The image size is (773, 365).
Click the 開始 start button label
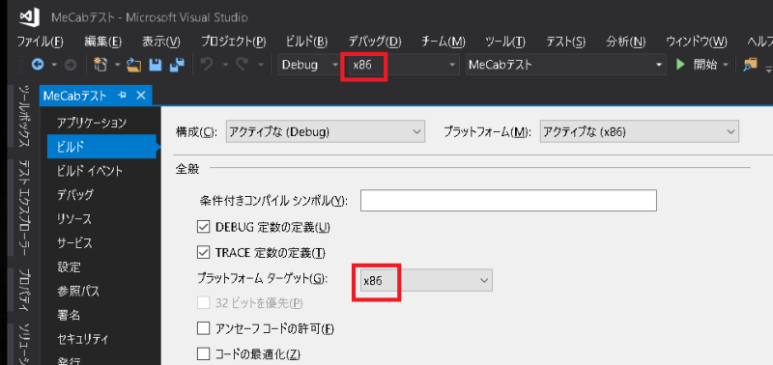point(705,65)
